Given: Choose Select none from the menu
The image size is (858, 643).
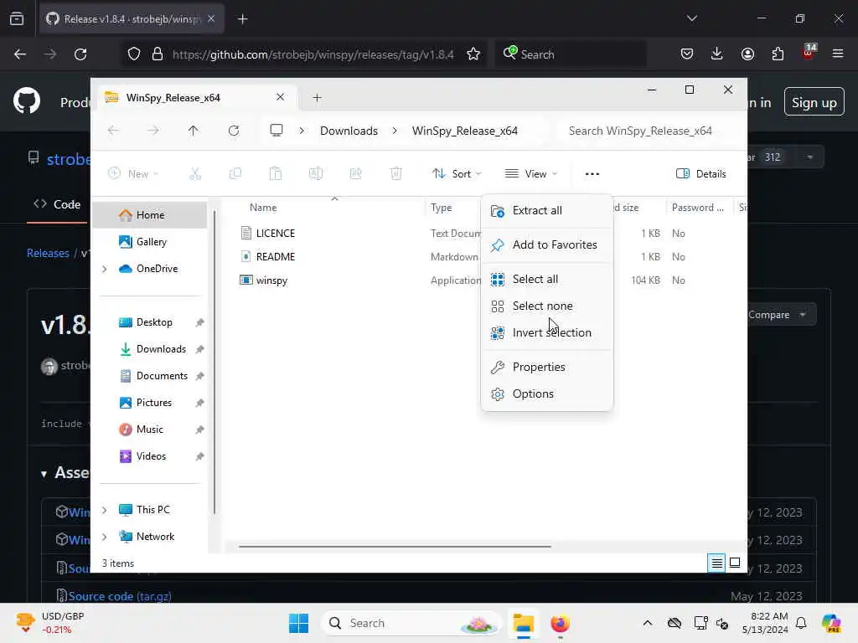Looking at the screenshot, I should (x=546, y=306).
